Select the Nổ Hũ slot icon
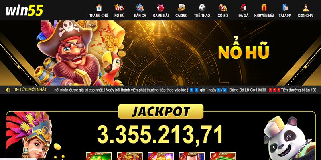This screenshot has width=321, height=160. point(119,8)
